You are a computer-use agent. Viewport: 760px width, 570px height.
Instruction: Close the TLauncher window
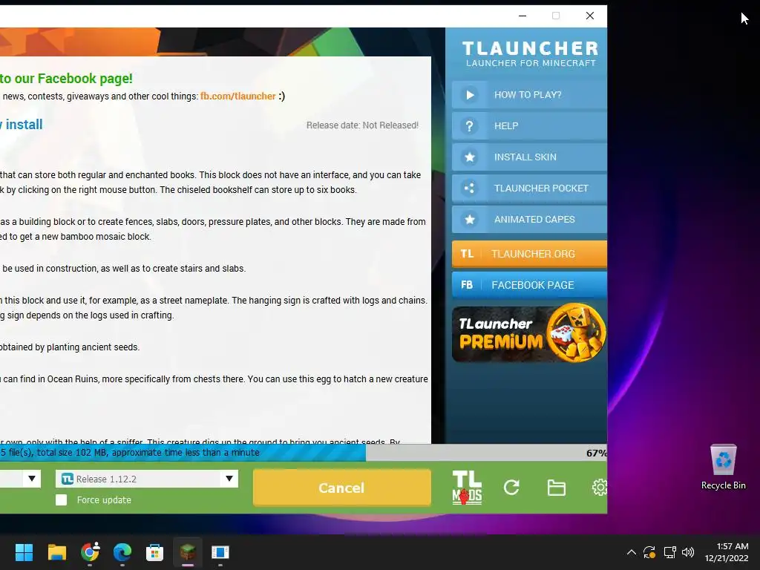click(x=590, y=16)
